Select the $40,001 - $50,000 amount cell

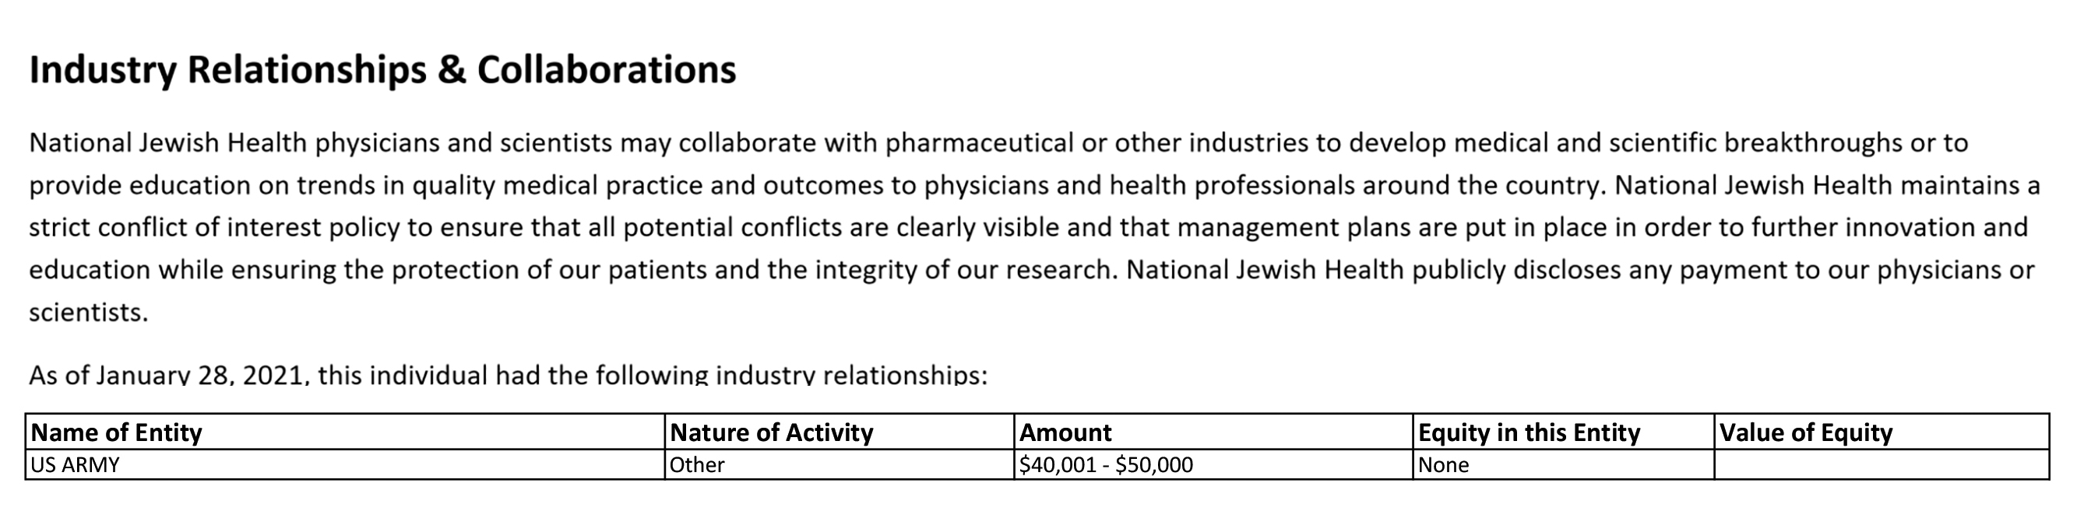(1213, 464)
